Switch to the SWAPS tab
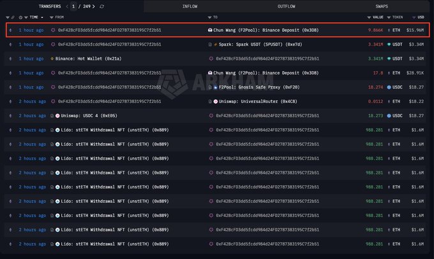The image size is (434, 259). point(382,6)
